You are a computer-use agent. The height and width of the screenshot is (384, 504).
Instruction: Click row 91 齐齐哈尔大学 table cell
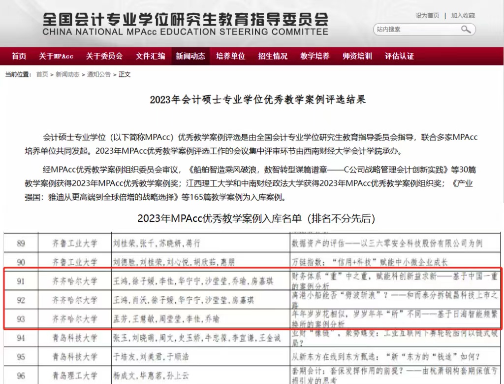[x=74, y=281]
